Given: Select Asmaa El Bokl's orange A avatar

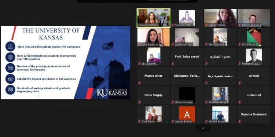Looking at the screenshot, I should 187,114.
